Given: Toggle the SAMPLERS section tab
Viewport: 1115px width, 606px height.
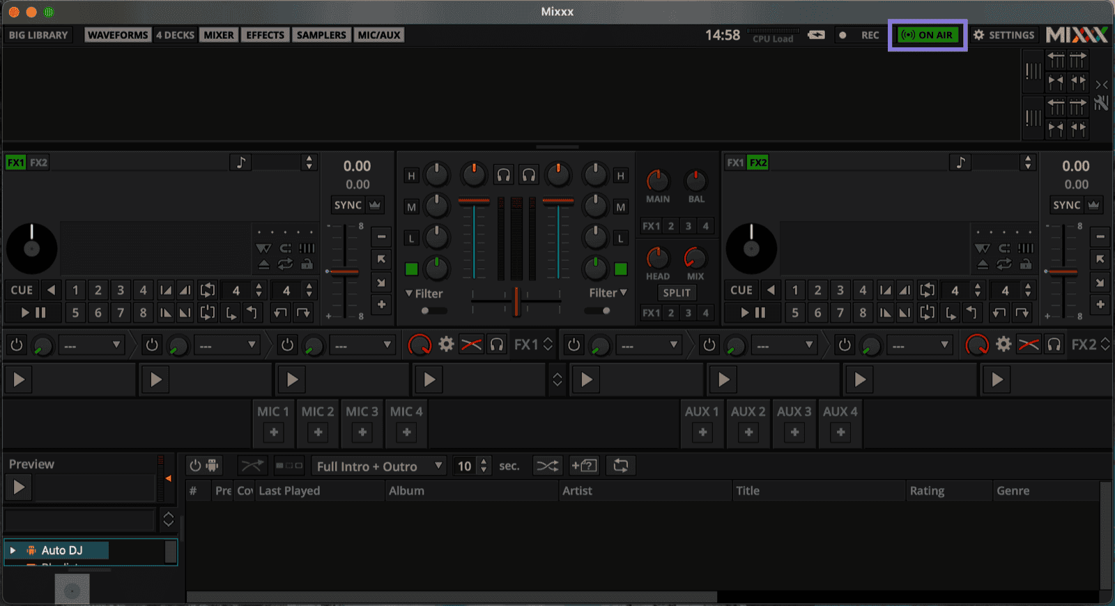Looking at the screenshot, I should (321, 35).
